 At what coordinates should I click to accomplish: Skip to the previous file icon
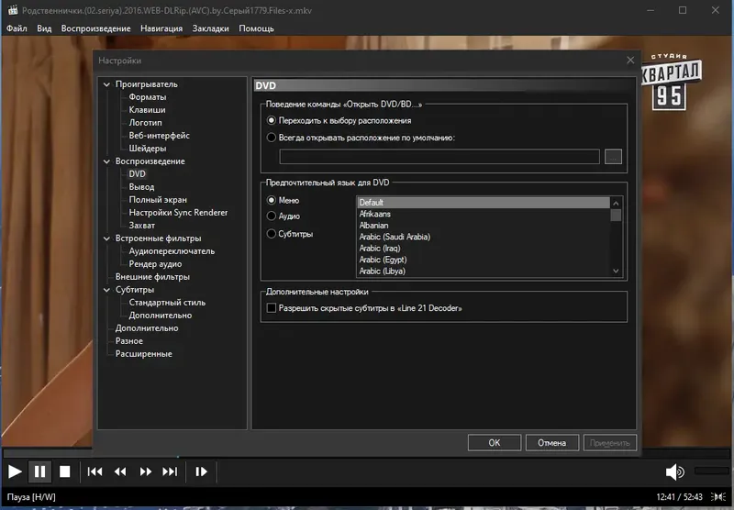point(95,471)
